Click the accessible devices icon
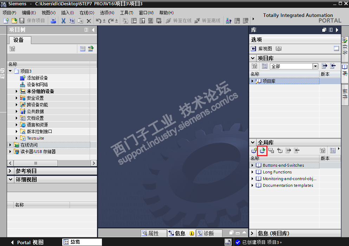349x246 pixels. [x=228, y=21]
